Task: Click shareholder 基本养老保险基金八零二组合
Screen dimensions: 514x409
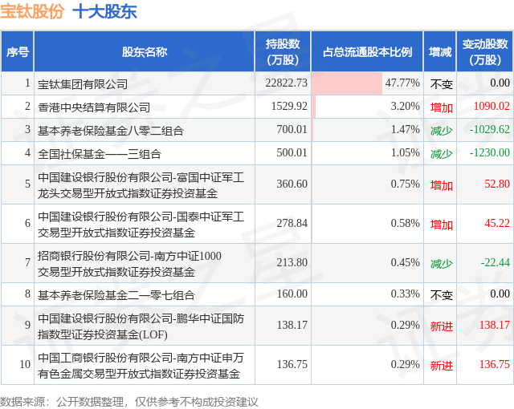Action: pyautogui.click(x=111, y=131)
